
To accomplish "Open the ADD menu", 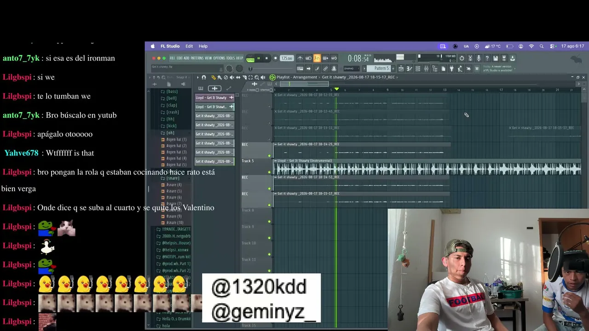I will coord(186,58).
